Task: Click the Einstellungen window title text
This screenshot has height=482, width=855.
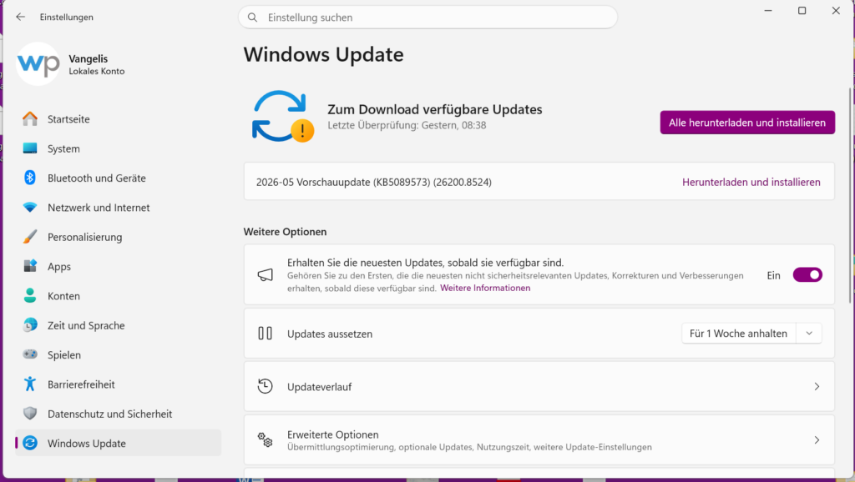Action: click(x=67, y=17)
